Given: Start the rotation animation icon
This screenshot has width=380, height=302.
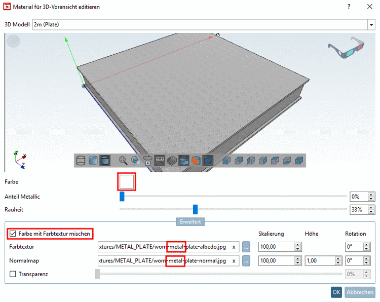Looking at the screenshot, I should [x=147, y=161].
